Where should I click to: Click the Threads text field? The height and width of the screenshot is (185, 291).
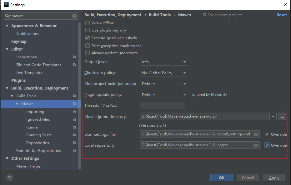coord(162,105)
